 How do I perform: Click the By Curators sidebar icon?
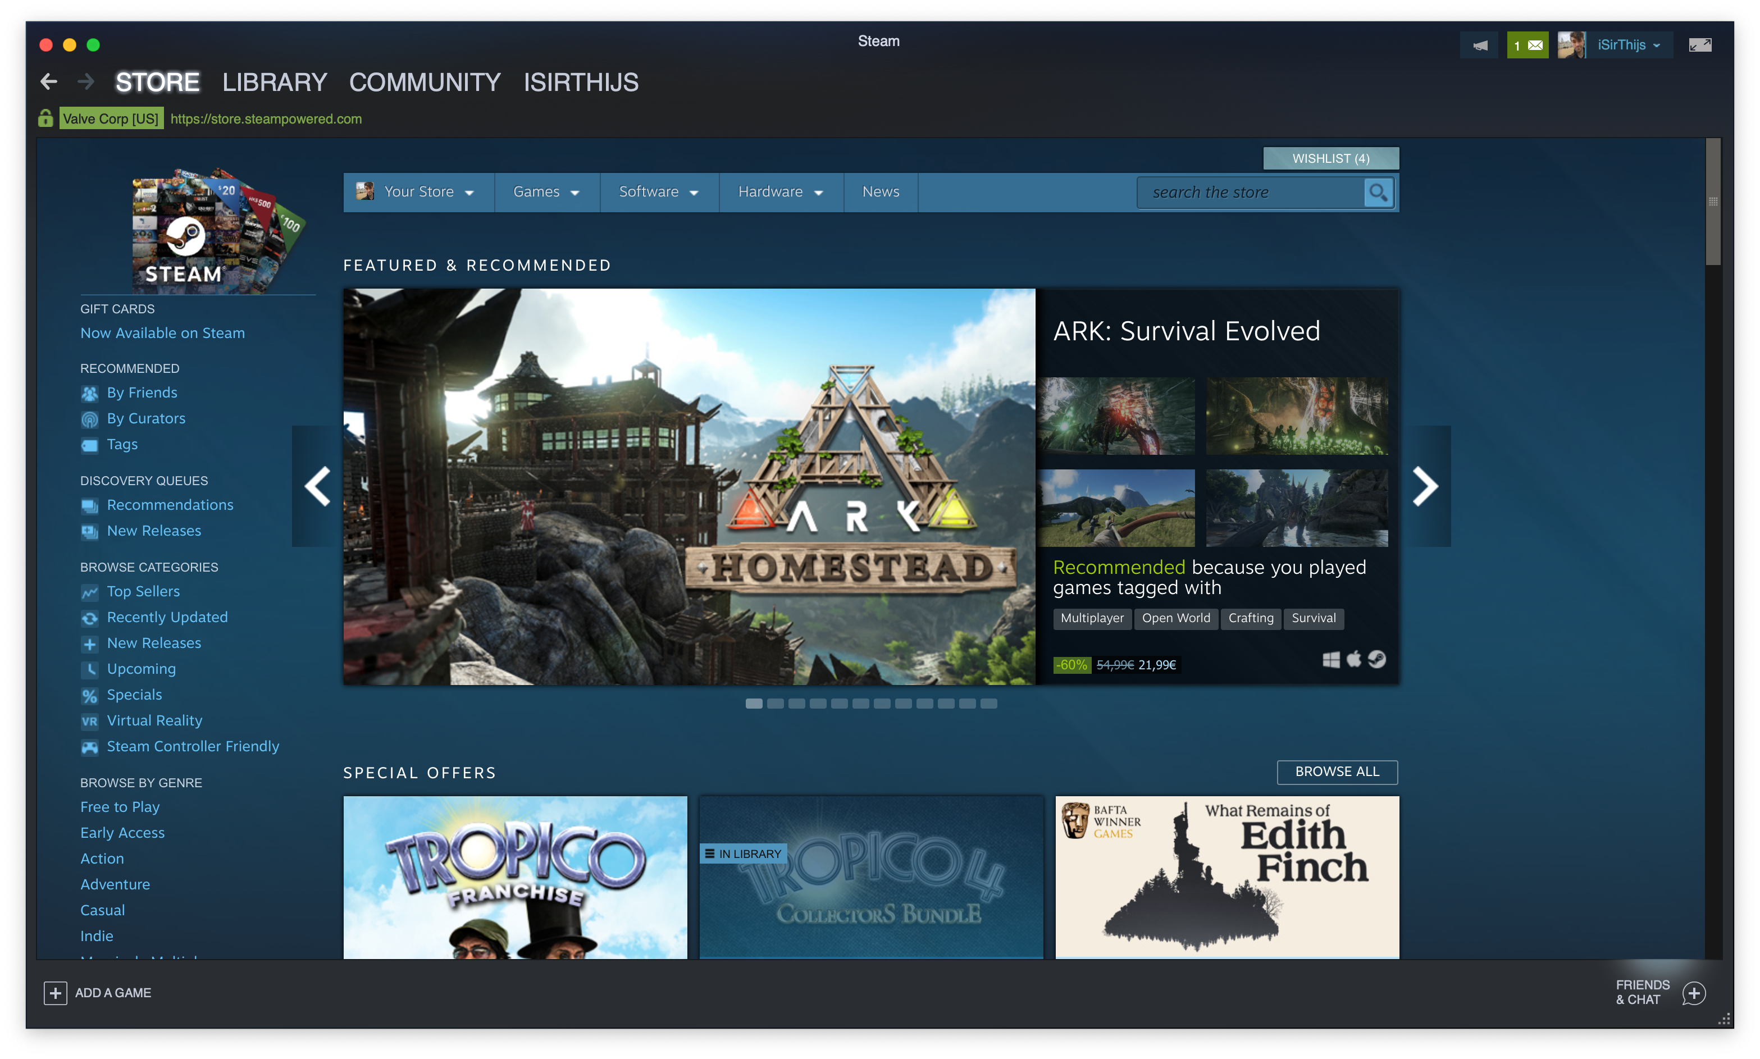(x=89, y=419)
